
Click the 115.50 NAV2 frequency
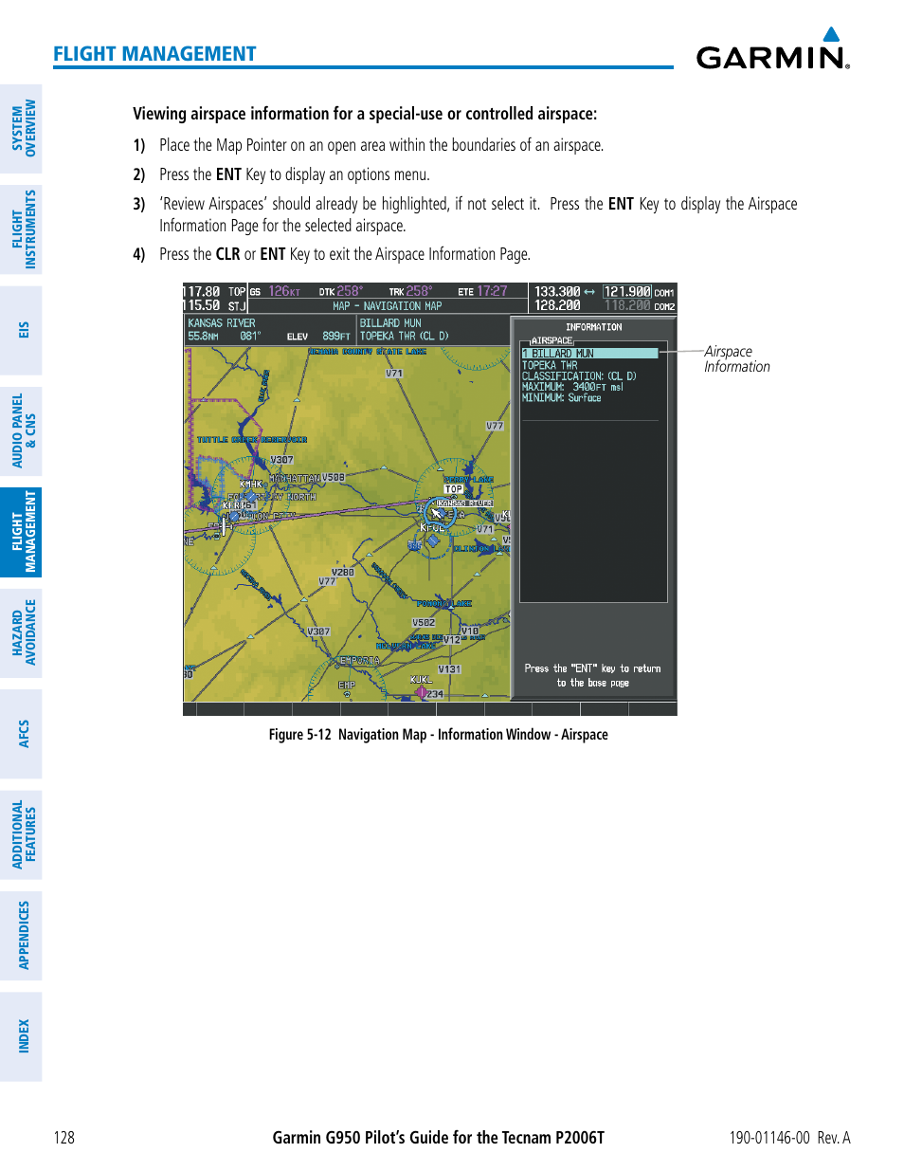203,305
